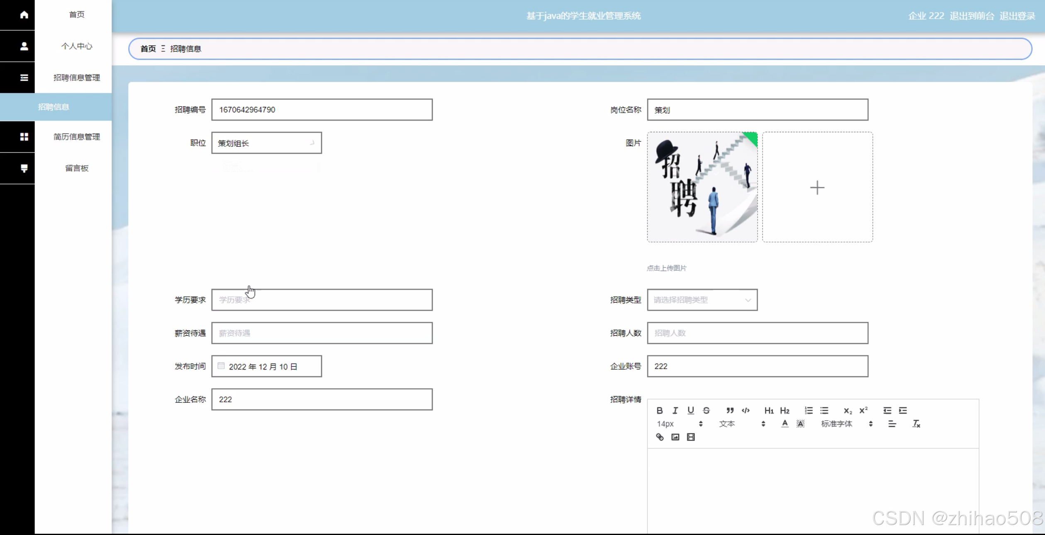Insert a code block in the editor
Image resolution: width=1045 pixels, height=535 pixels.
[x=745, y=410]
